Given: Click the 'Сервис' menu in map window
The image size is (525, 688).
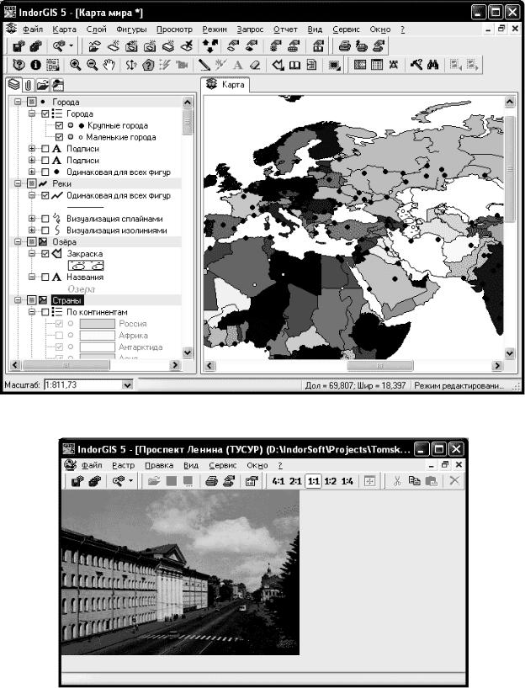Looking at the screenshot, I should (x=346, y=29).
